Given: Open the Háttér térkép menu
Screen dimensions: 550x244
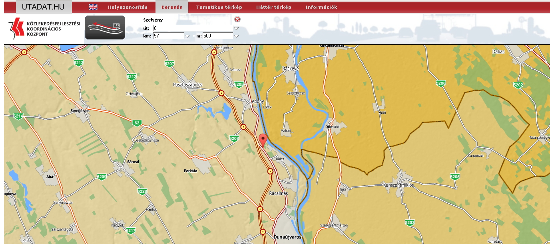Looking at the screenshot, I should pyautogui.click(x=273, y=7).
